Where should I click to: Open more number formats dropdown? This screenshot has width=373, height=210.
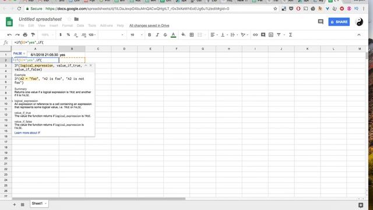pyautogui.click(x=92, y=35)
